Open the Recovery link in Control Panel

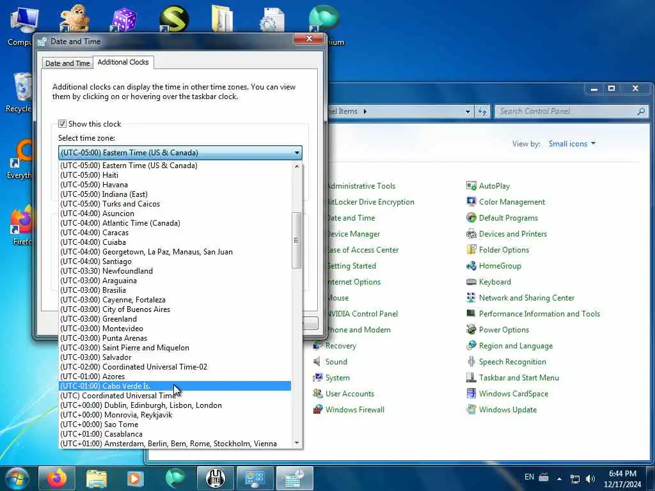(x=340, y=346)
